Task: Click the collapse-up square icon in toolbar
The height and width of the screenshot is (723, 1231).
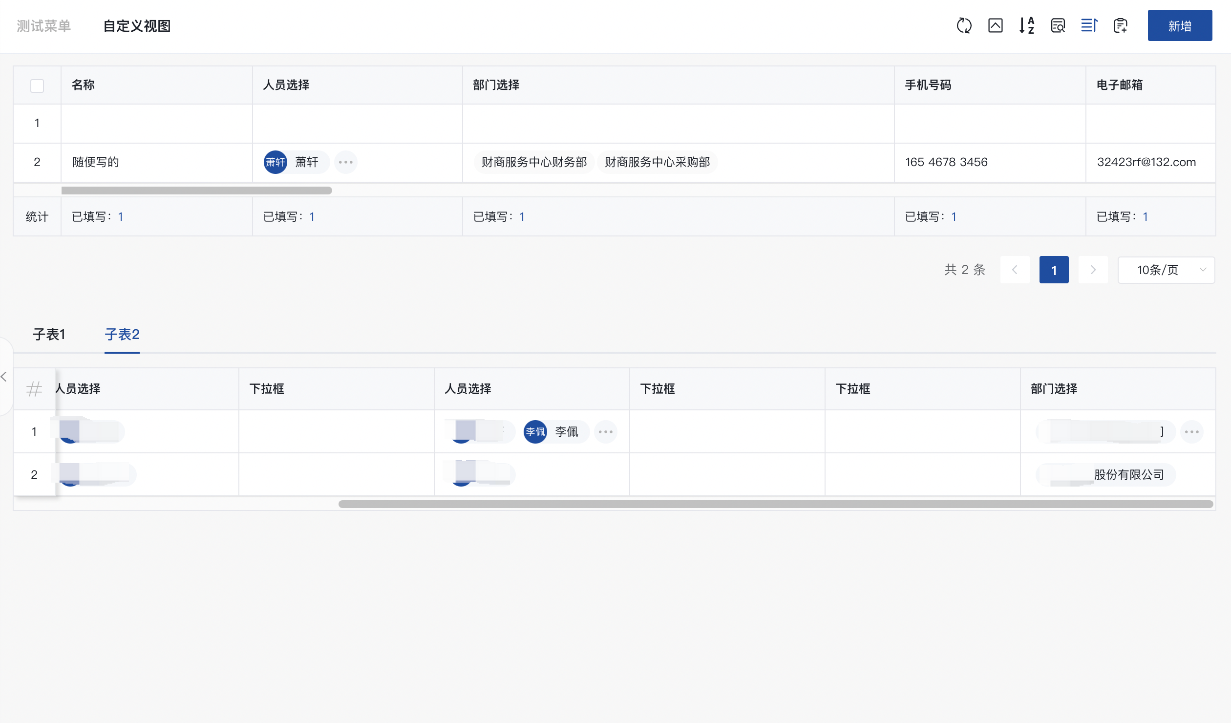Action: pos(995,25)
